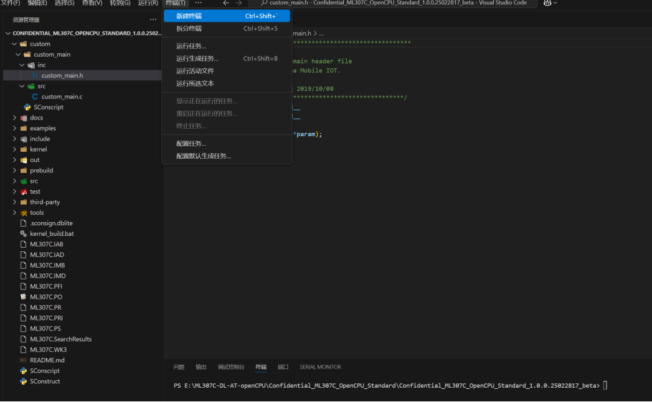Open the 运行(R) menu

[148, 3]
